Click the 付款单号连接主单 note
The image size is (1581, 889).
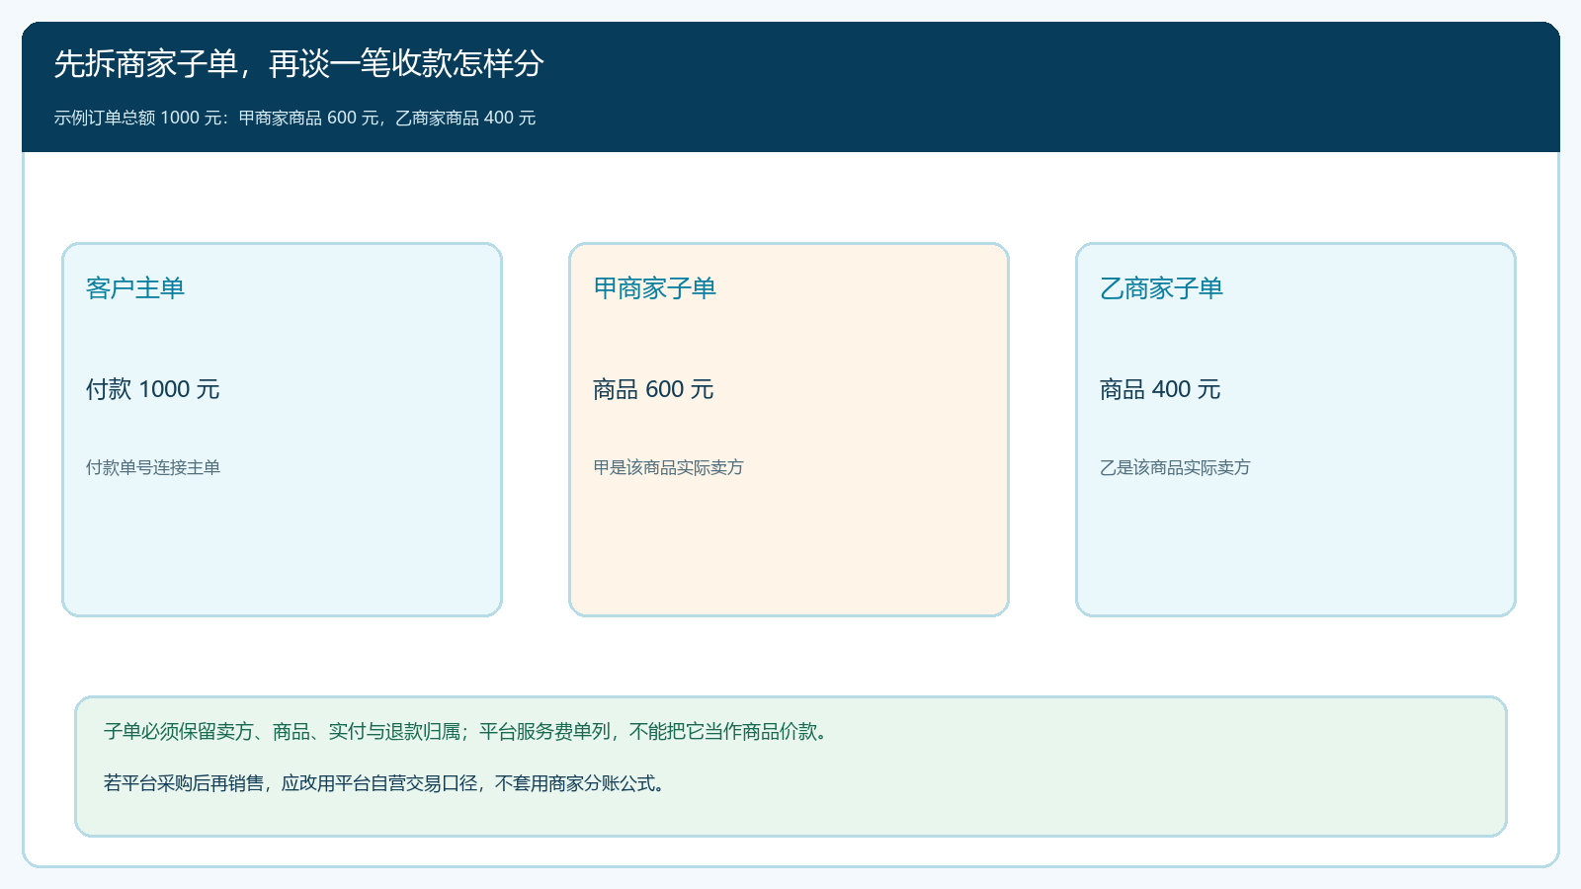click(x=153, y=467)
